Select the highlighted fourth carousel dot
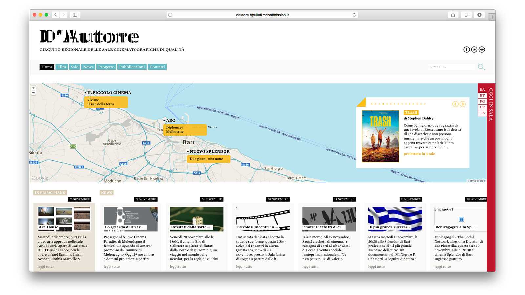 pyautogui.click(x=383, y=104)
